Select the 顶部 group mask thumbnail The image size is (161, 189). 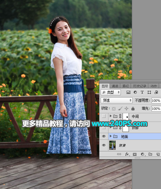click(x=126, y=129)
